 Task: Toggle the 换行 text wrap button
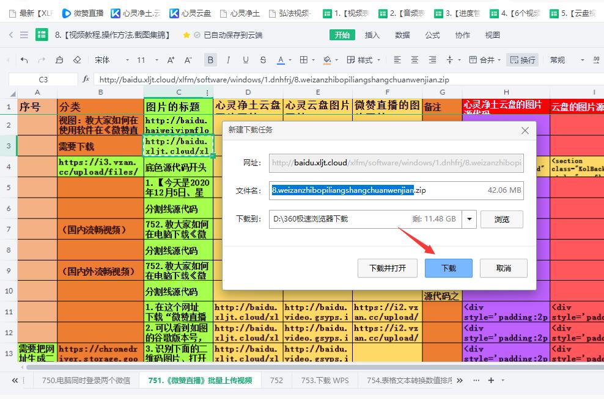(522, 60)
